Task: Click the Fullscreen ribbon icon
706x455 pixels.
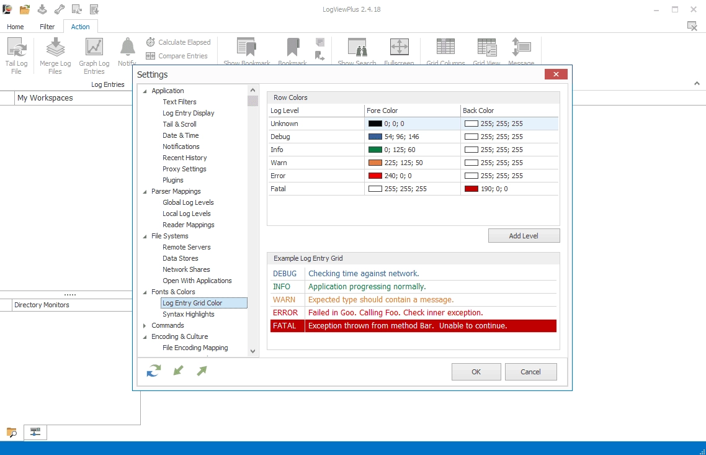Action: tap(400, 47)
